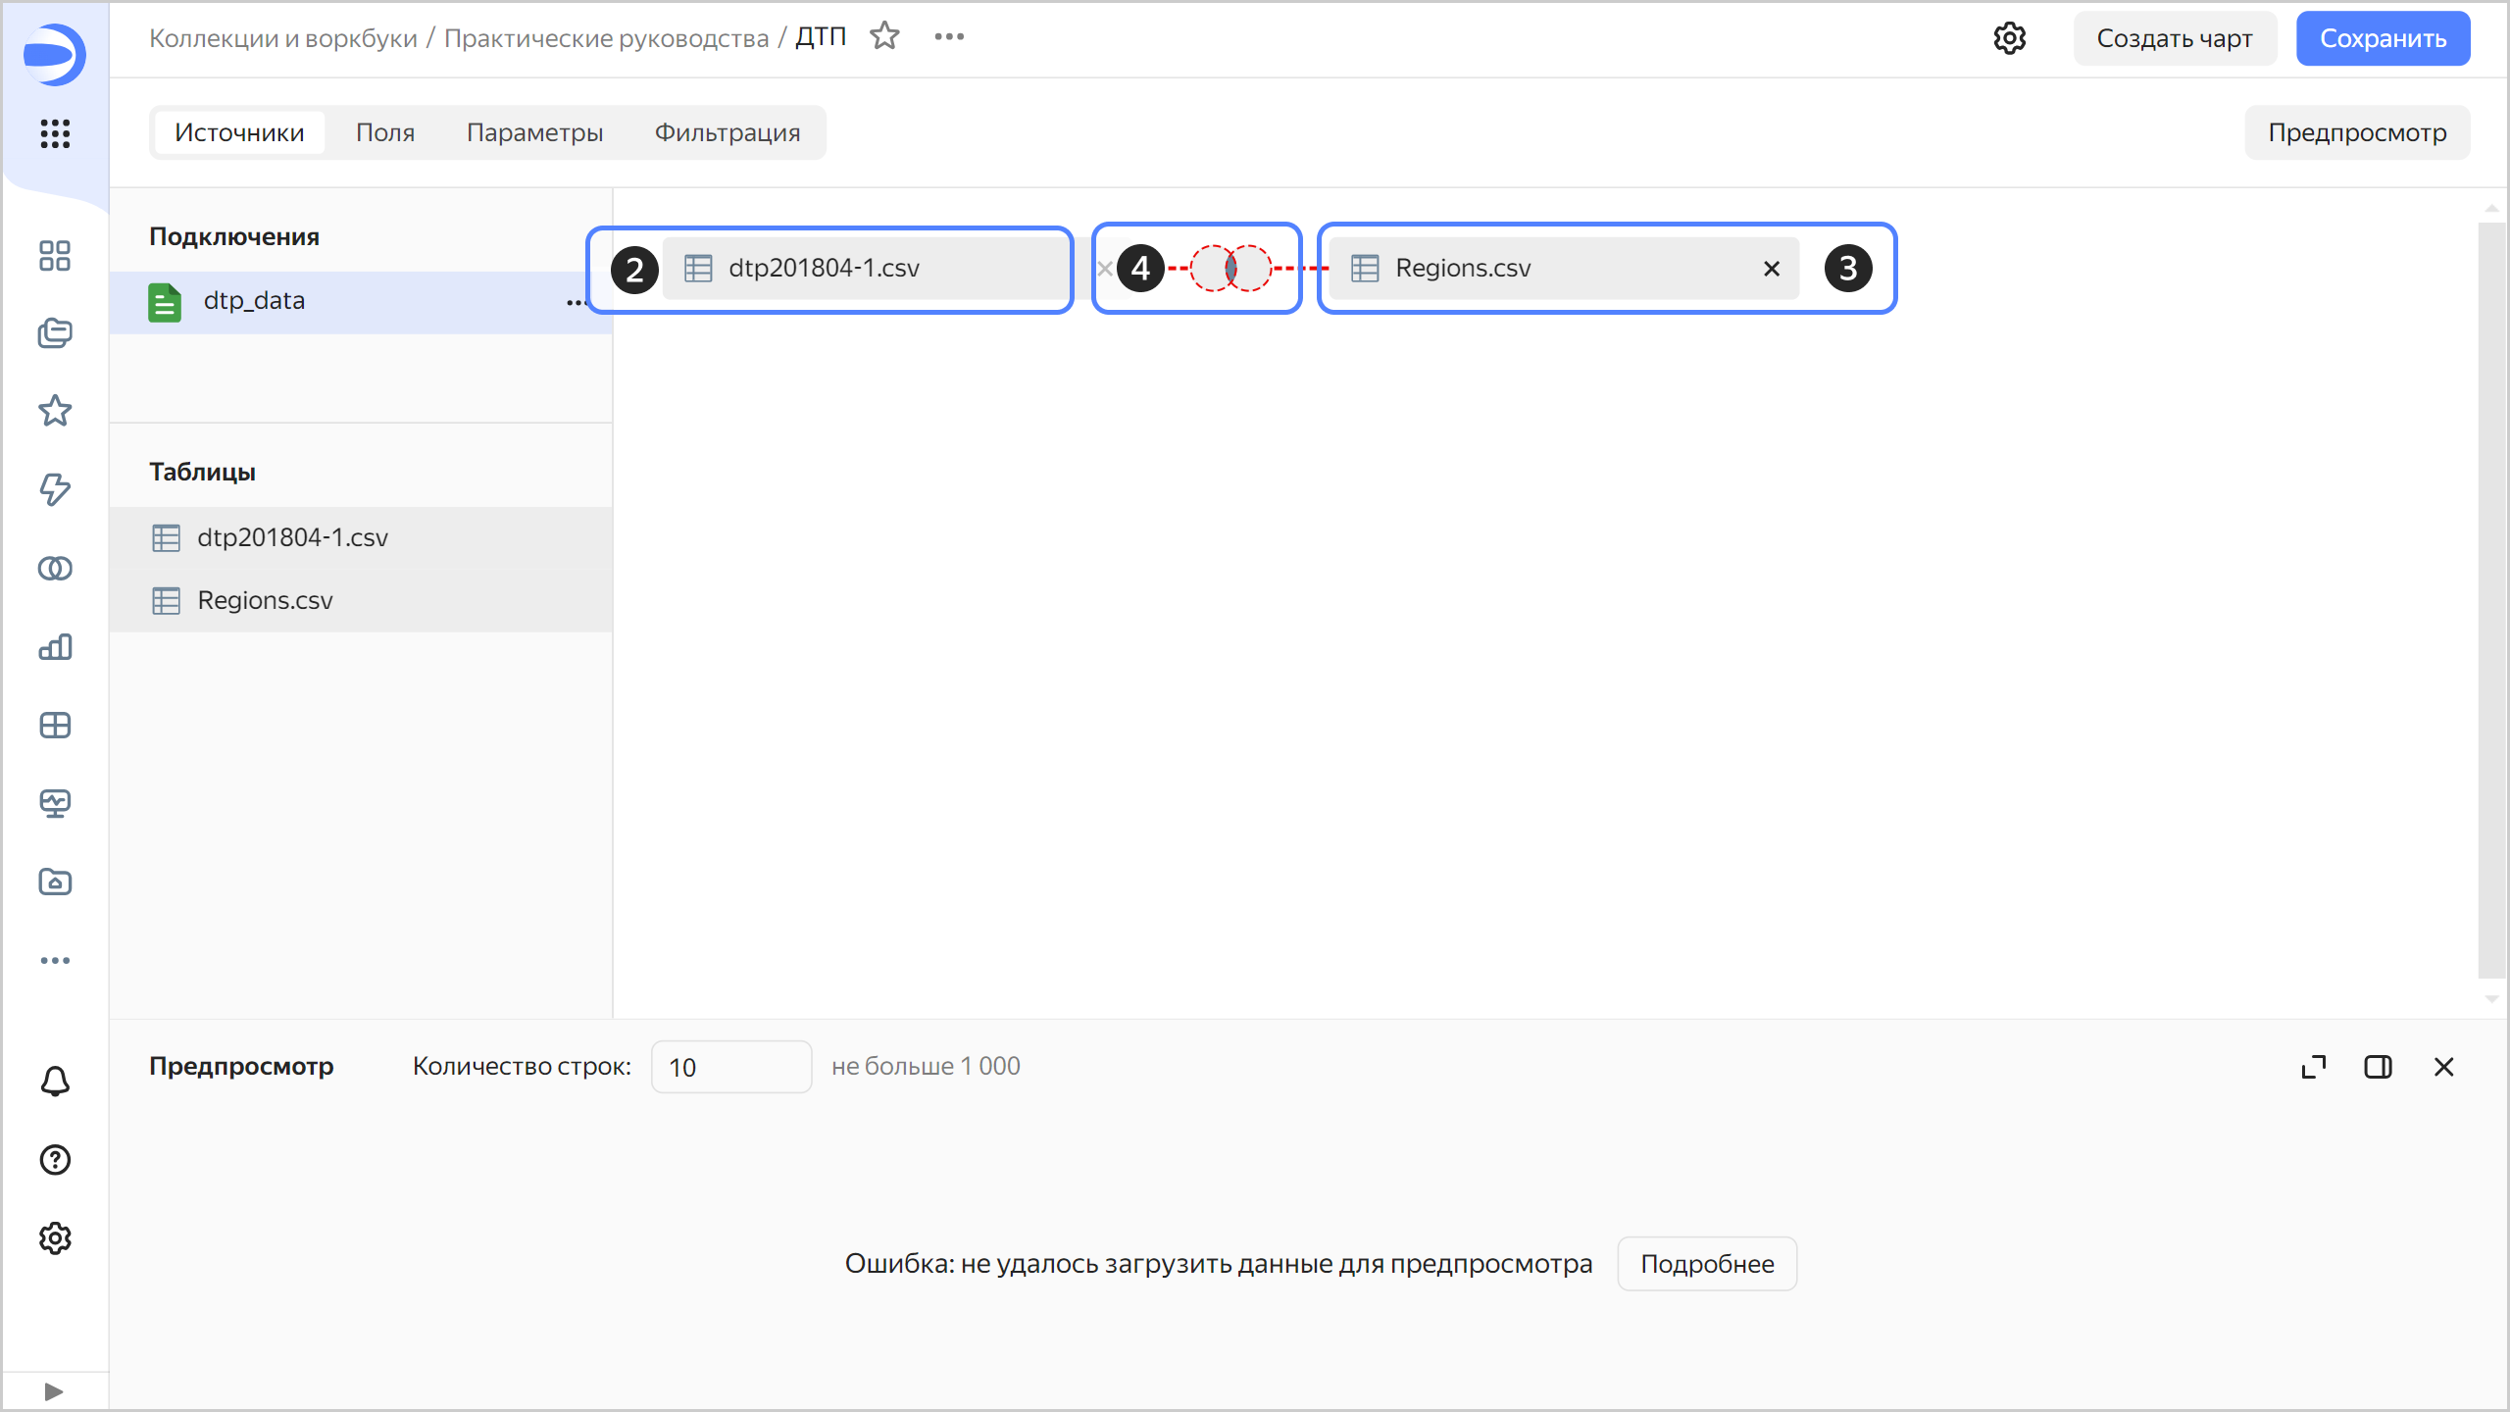Open dtp_data connection more options
2510x1412 pixels.
click(576, 302)
